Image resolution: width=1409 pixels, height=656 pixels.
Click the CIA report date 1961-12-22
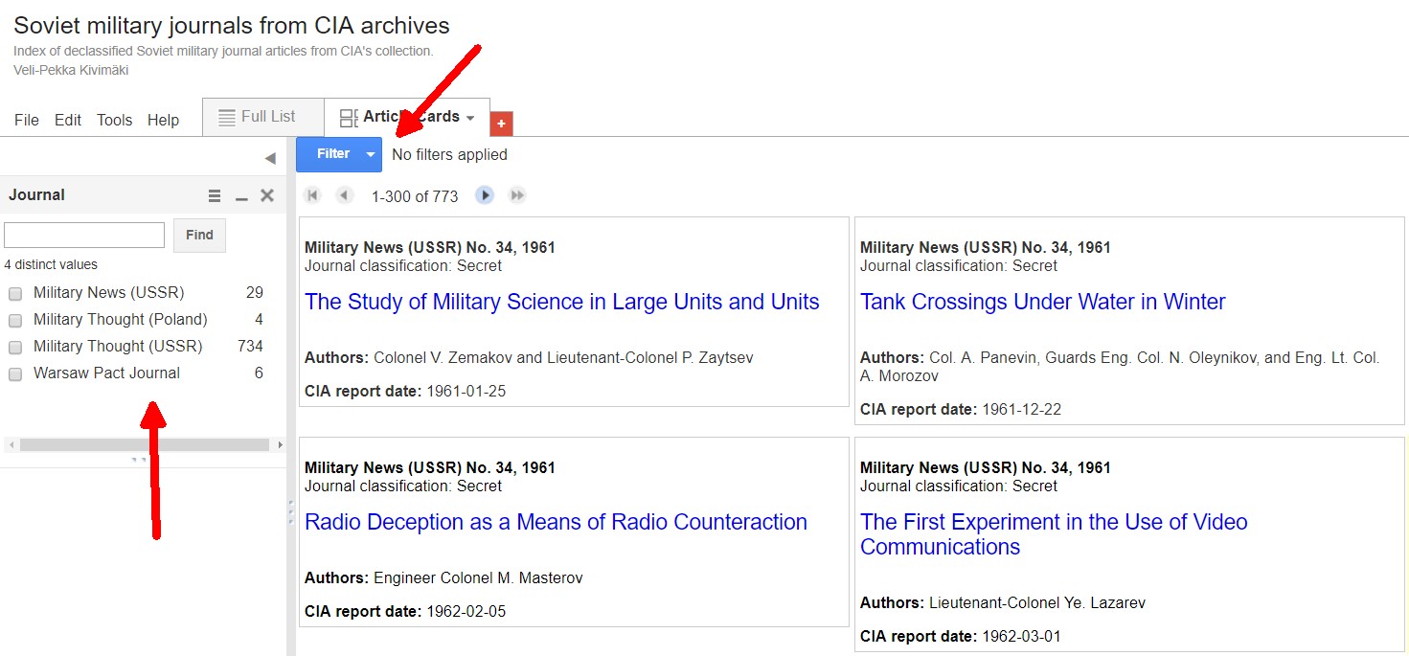click(x=1021, y=410)
